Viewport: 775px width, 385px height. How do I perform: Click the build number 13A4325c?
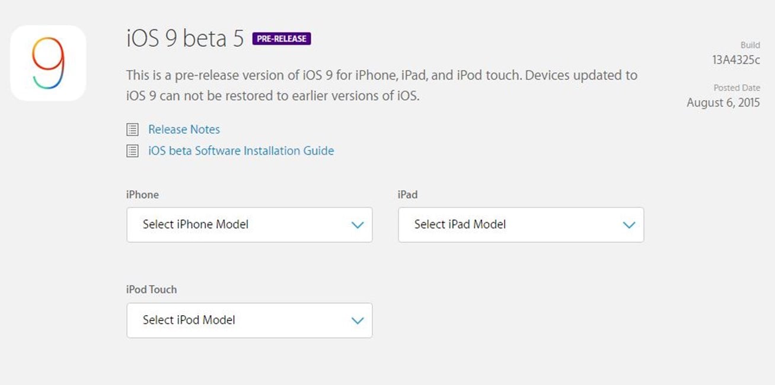[x=736, y=59]
